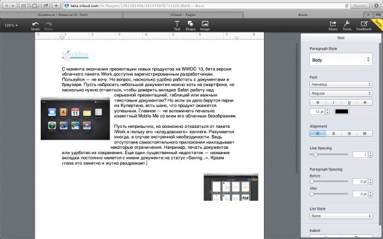Switch to the iCloud – Pages tab
Image resolution: width=383 pixels, height=239 pixels.
pos(183,15)
